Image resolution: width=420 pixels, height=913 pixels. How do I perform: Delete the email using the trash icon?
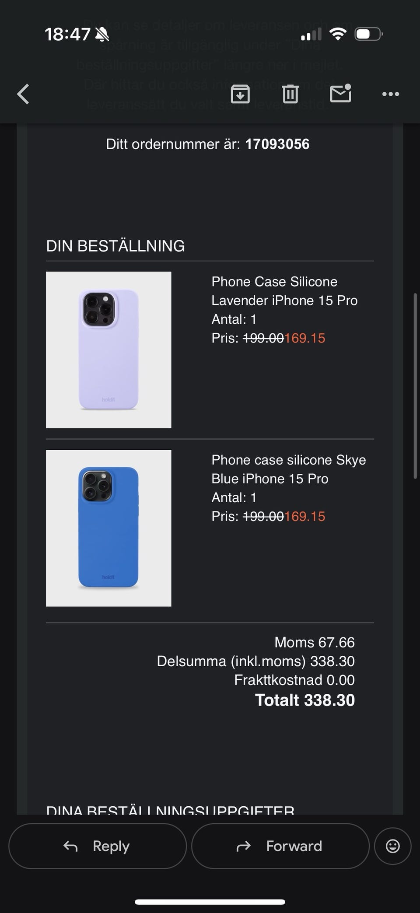[290, 94]
